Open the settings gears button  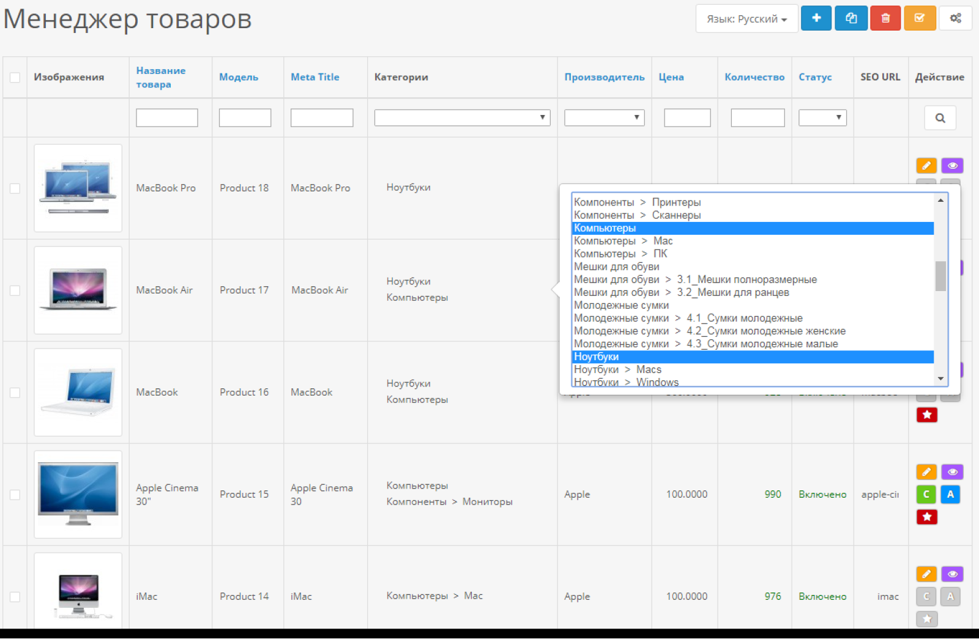(x=955, y=18)
